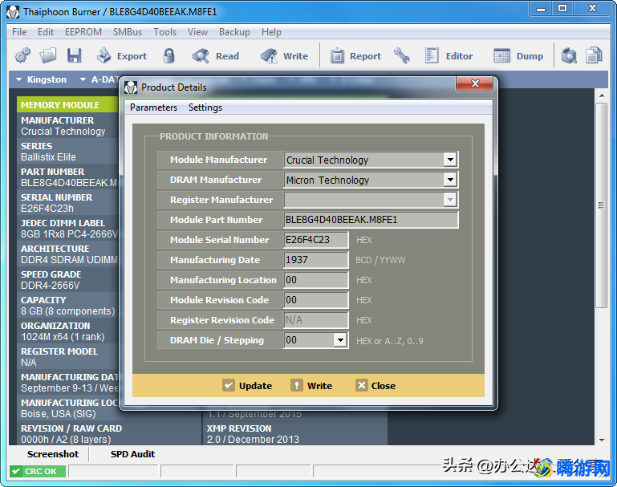Switch to the Screenshot tab
This screenshot has height=487, width=617.
(x=53, y=454)
